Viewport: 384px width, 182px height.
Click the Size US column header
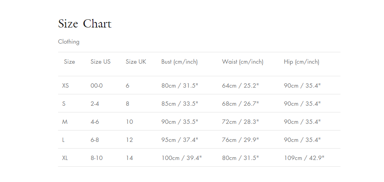click(x=100, y=62)
